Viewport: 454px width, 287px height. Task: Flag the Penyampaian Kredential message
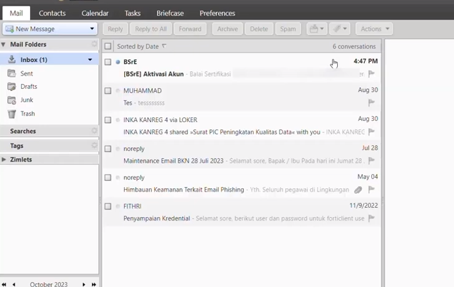point(372,218)
